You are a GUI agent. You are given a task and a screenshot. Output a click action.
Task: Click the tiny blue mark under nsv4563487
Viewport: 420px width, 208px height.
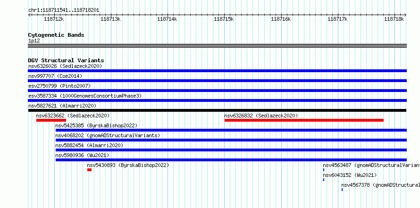[x=324, y=170]
